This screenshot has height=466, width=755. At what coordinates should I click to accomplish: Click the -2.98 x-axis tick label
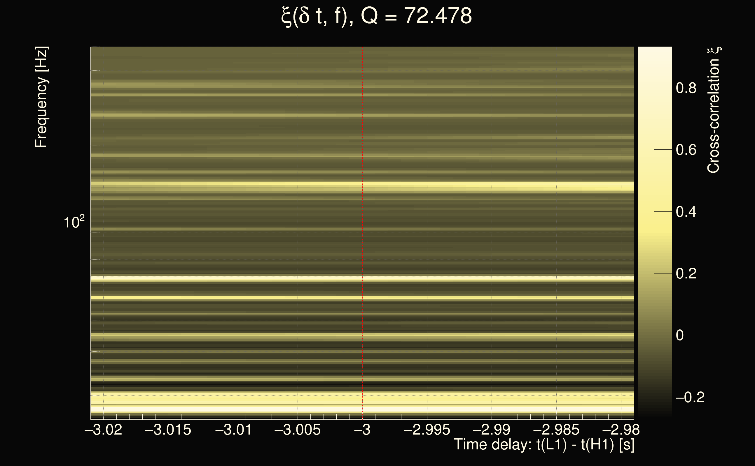tap(621, 430)
